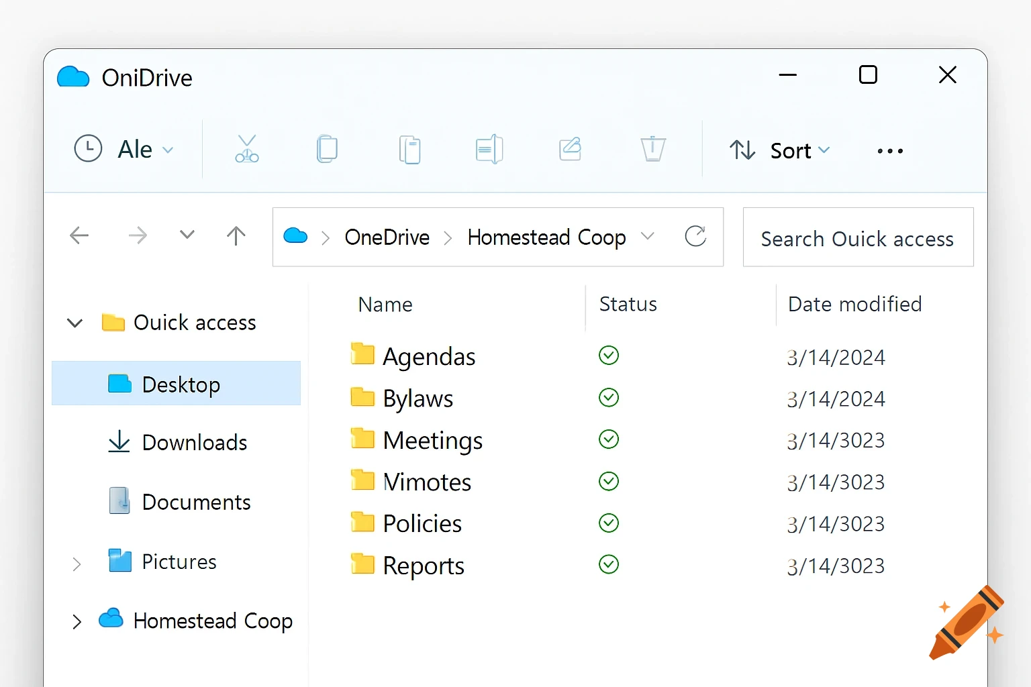Click sync status check for Policies
1031x687 pixels.
(x=609, y=523)
